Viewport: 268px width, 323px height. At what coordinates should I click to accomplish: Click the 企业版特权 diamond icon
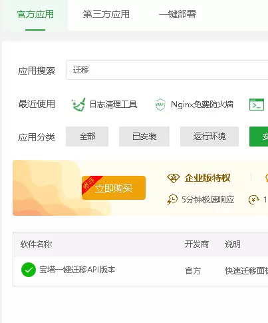click(174, 178)
